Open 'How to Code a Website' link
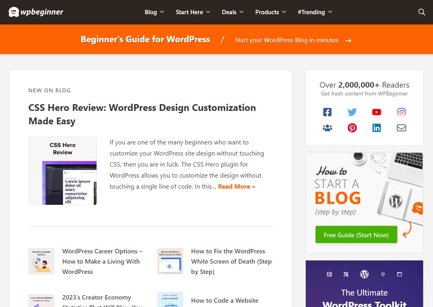 [x=225, y=301]
